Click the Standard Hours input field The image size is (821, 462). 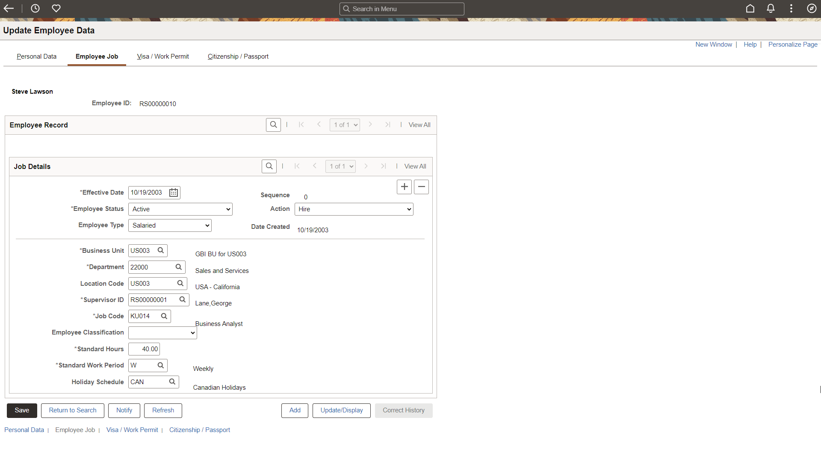(144, 349)
